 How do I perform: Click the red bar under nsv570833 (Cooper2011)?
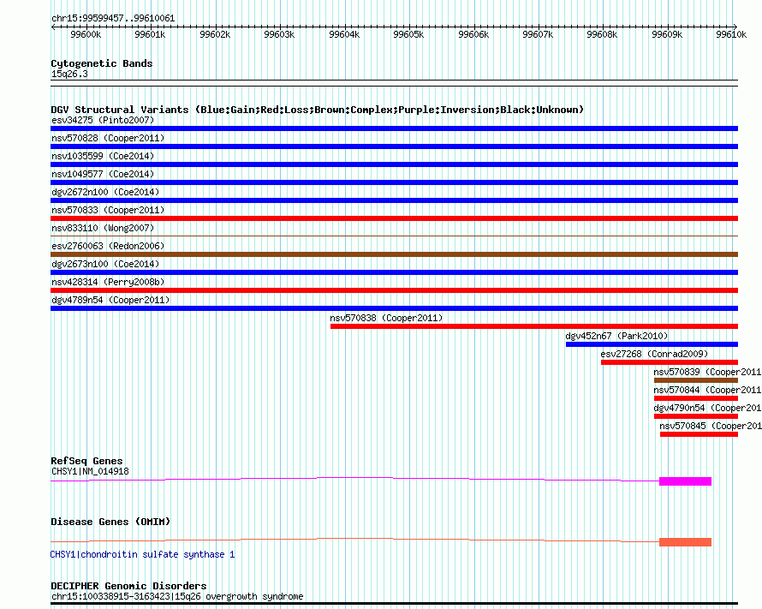[394, 218]
